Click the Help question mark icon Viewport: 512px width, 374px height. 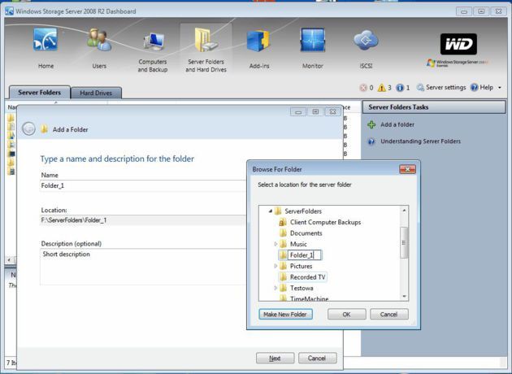pos(474,87)
